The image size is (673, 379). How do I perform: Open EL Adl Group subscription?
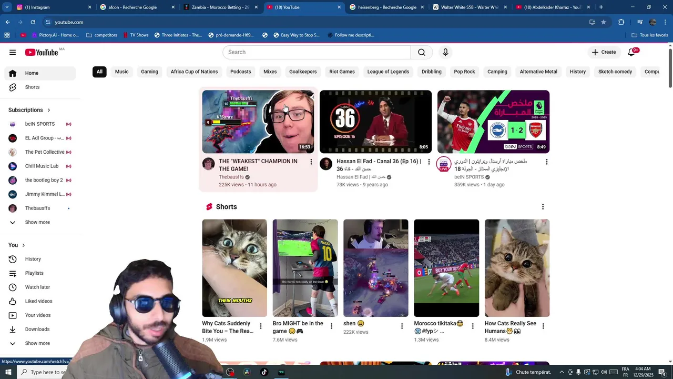coord(40,138)
